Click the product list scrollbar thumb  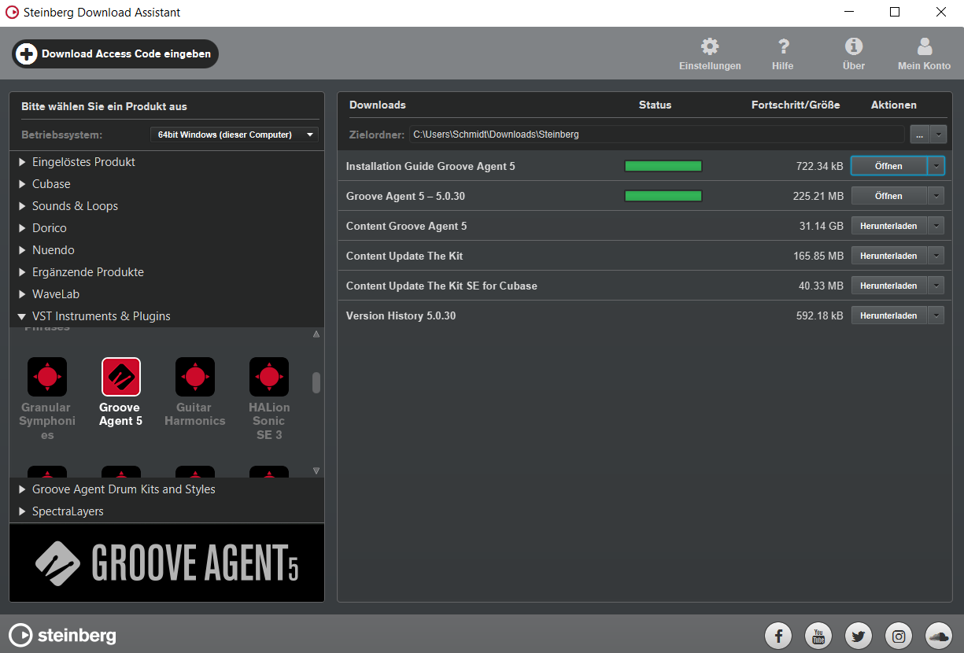316,382
